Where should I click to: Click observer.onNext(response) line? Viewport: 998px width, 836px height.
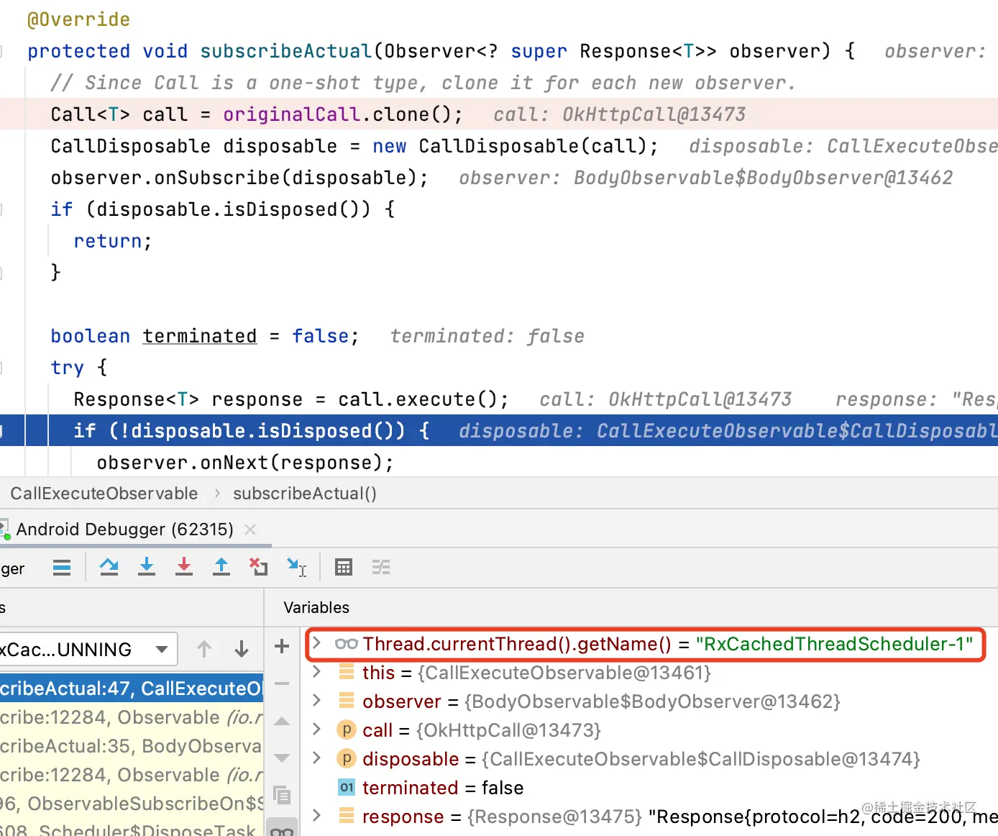click(x=245, y=463)
